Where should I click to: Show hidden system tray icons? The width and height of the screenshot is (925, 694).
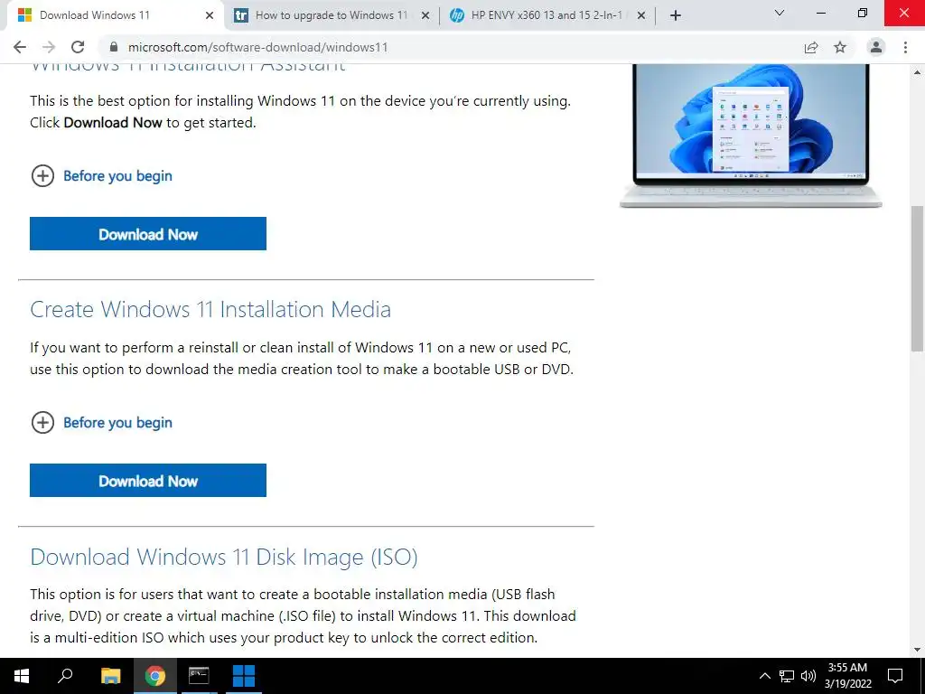(x=764, y=676)
